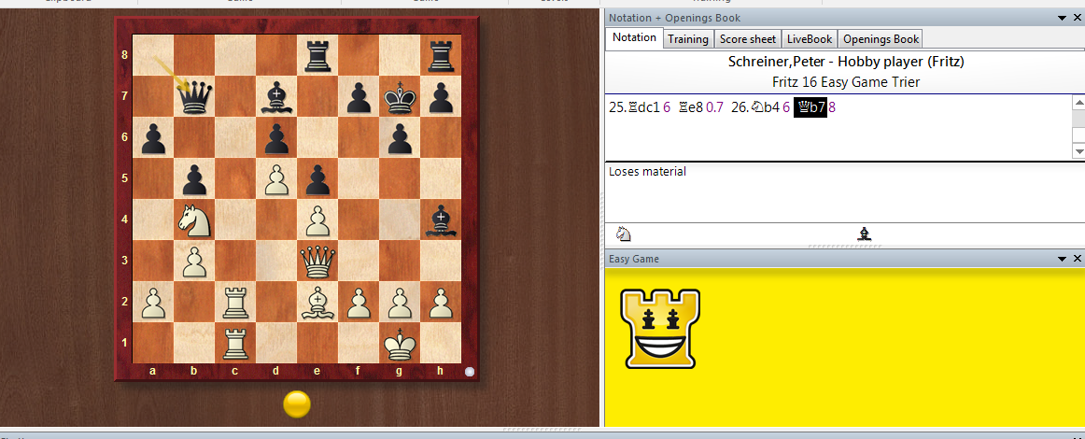Image resolution: width=1085 pixels, height=439 pixels.
Task: Click the black king on g7
Action: (401, 96)
